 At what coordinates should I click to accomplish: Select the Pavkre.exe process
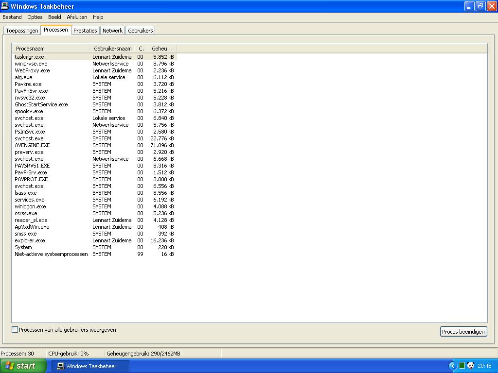(95, 84)
